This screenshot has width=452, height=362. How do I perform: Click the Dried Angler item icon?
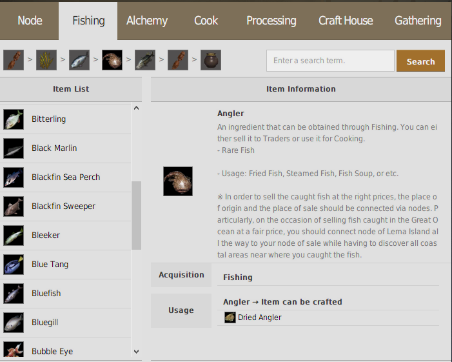tap(230, 317)
